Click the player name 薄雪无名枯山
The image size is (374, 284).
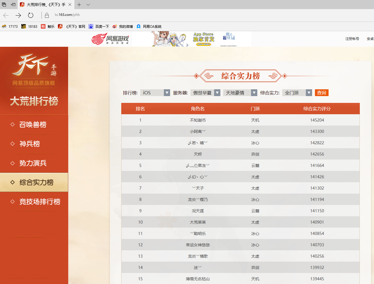pos(198,279)
